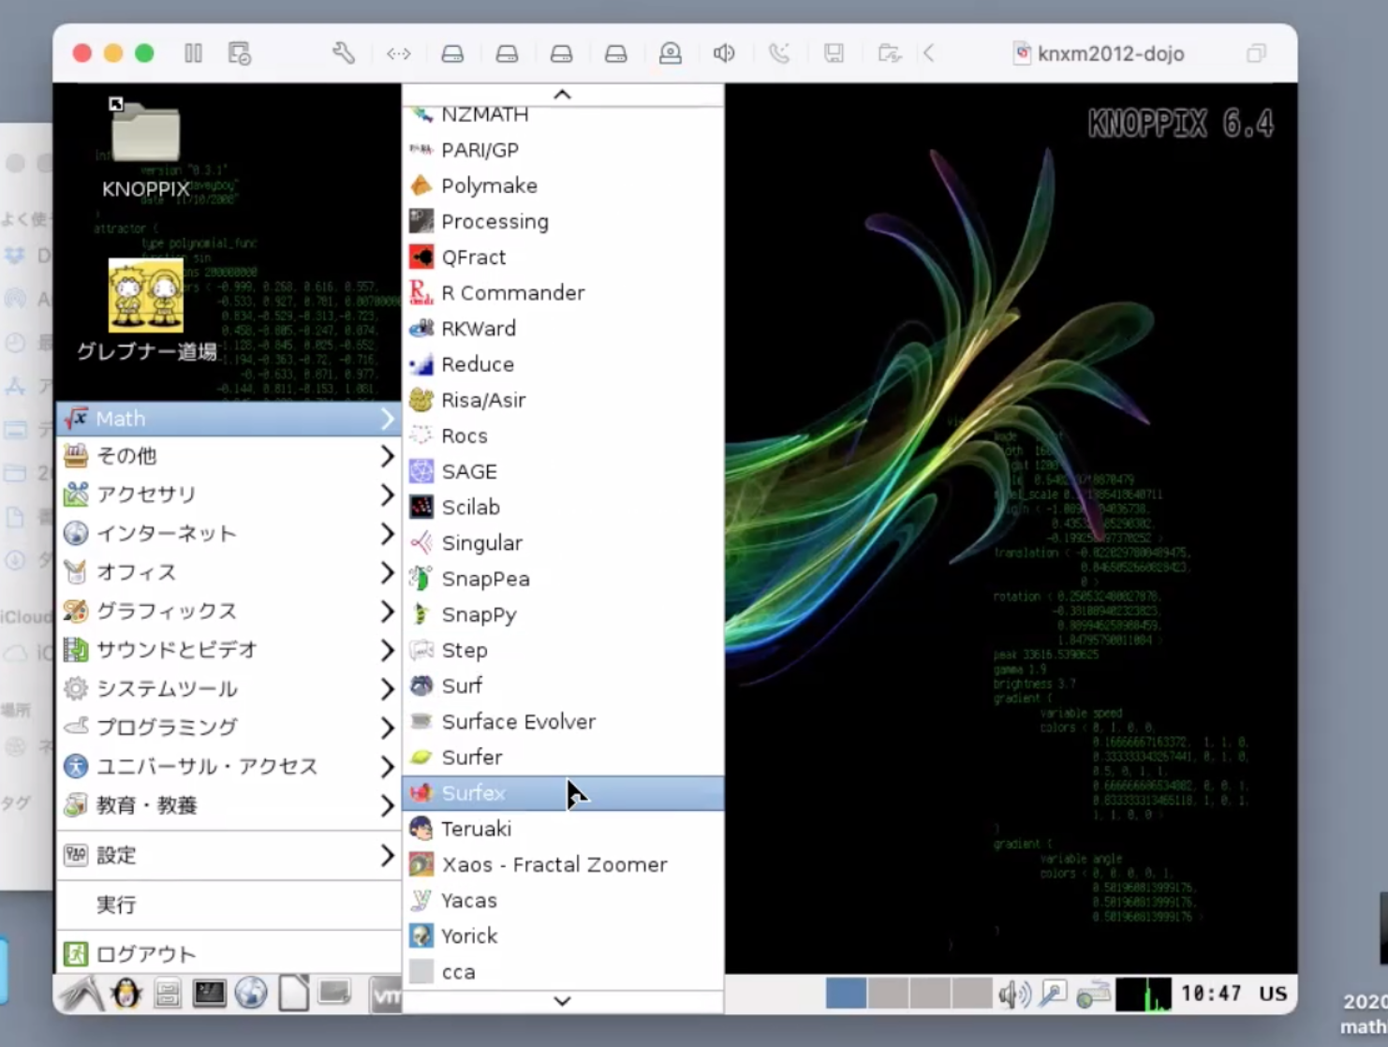Expand the オフィス submenu arrow
The width and height of the screenshot is (1388, 1047).
387,572
